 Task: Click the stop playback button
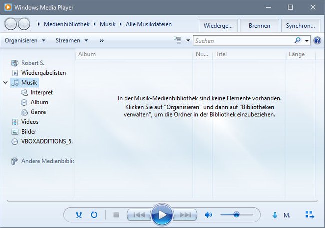click(116, 215)
